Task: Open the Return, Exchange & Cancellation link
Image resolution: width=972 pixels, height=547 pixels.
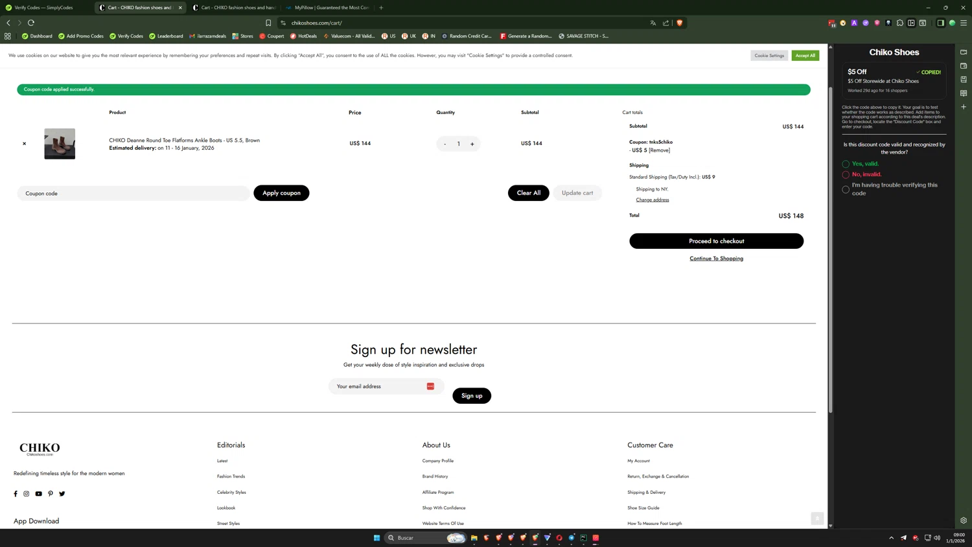Action: pyautogui.click(x=658, y=476)
